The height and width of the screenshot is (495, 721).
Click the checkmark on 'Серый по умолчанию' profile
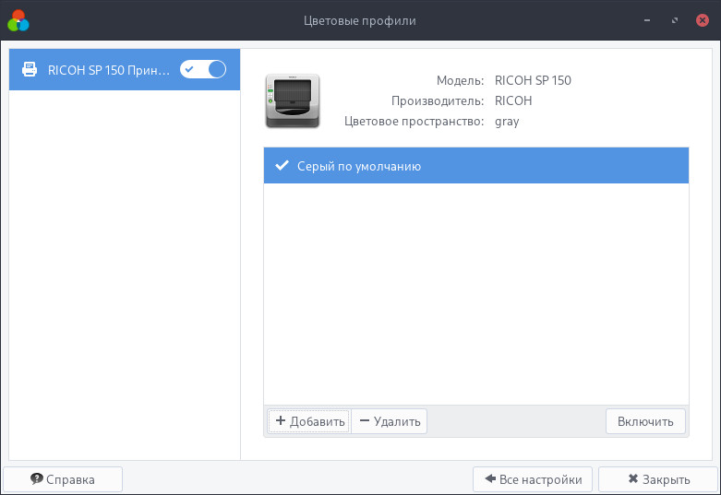pyautogui.click(x=282, y=165)
